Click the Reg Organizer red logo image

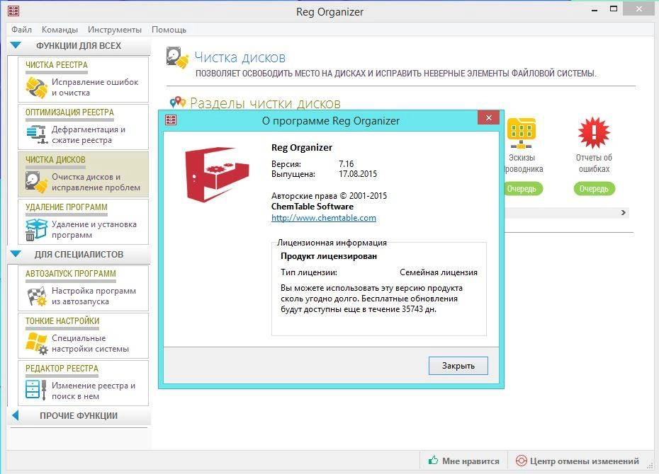217,174
